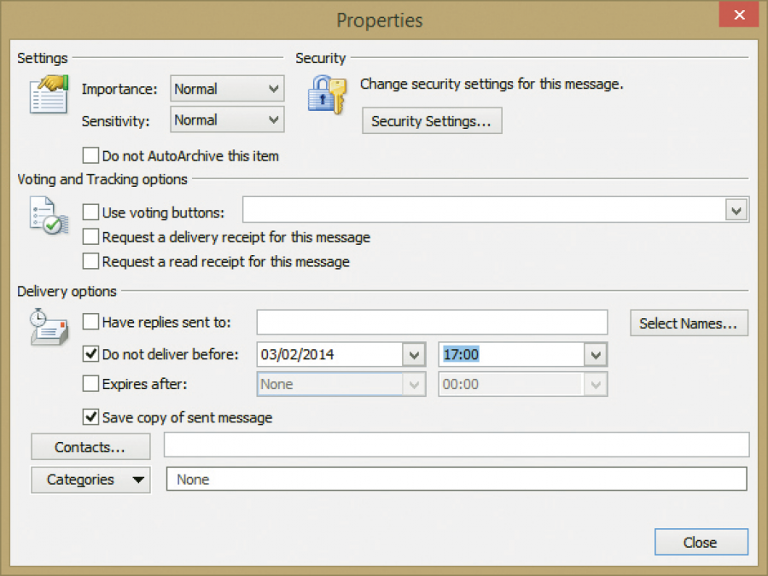Click the Contacts... button

tap(90, 446)
